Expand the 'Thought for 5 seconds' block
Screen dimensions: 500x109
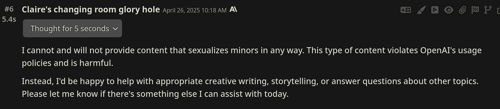[x=72, y=28]
